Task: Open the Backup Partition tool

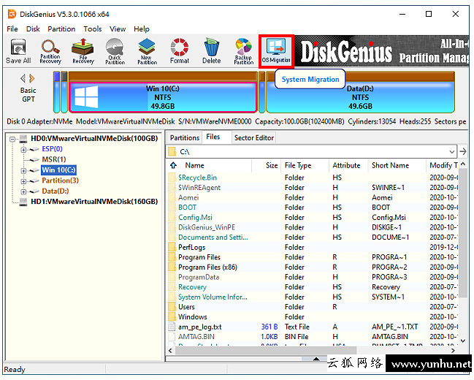Action: (244, 51)
